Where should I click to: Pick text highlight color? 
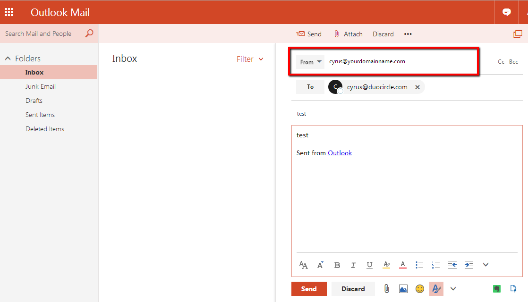387,265
